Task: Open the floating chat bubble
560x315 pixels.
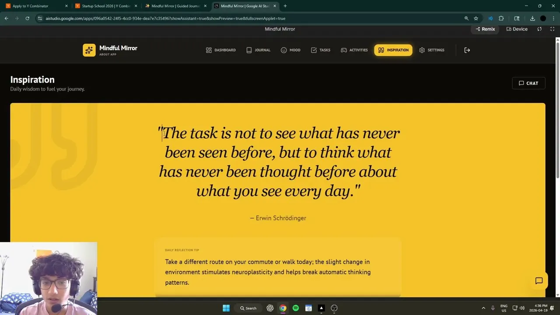Action: [539, 281]
